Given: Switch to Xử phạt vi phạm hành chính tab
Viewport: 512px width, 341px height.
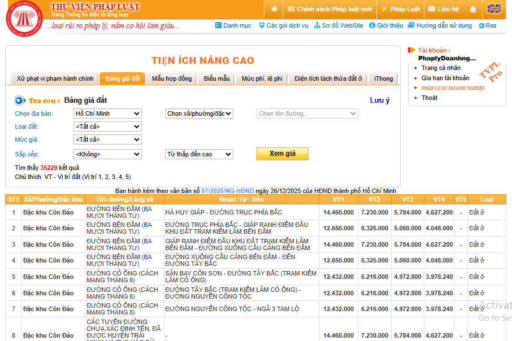Looking at the screenshot, I should tap(55, 78).
